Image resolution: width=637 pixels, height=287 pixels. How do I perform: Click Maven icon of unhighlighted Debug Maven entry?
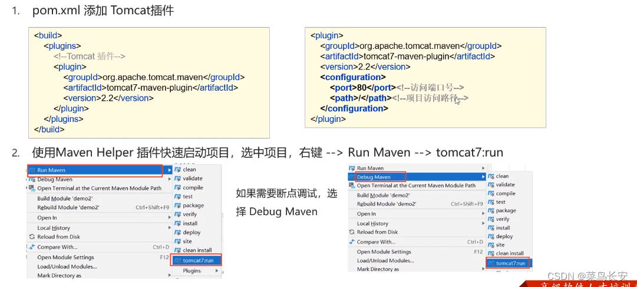click(x=32, y=179)
